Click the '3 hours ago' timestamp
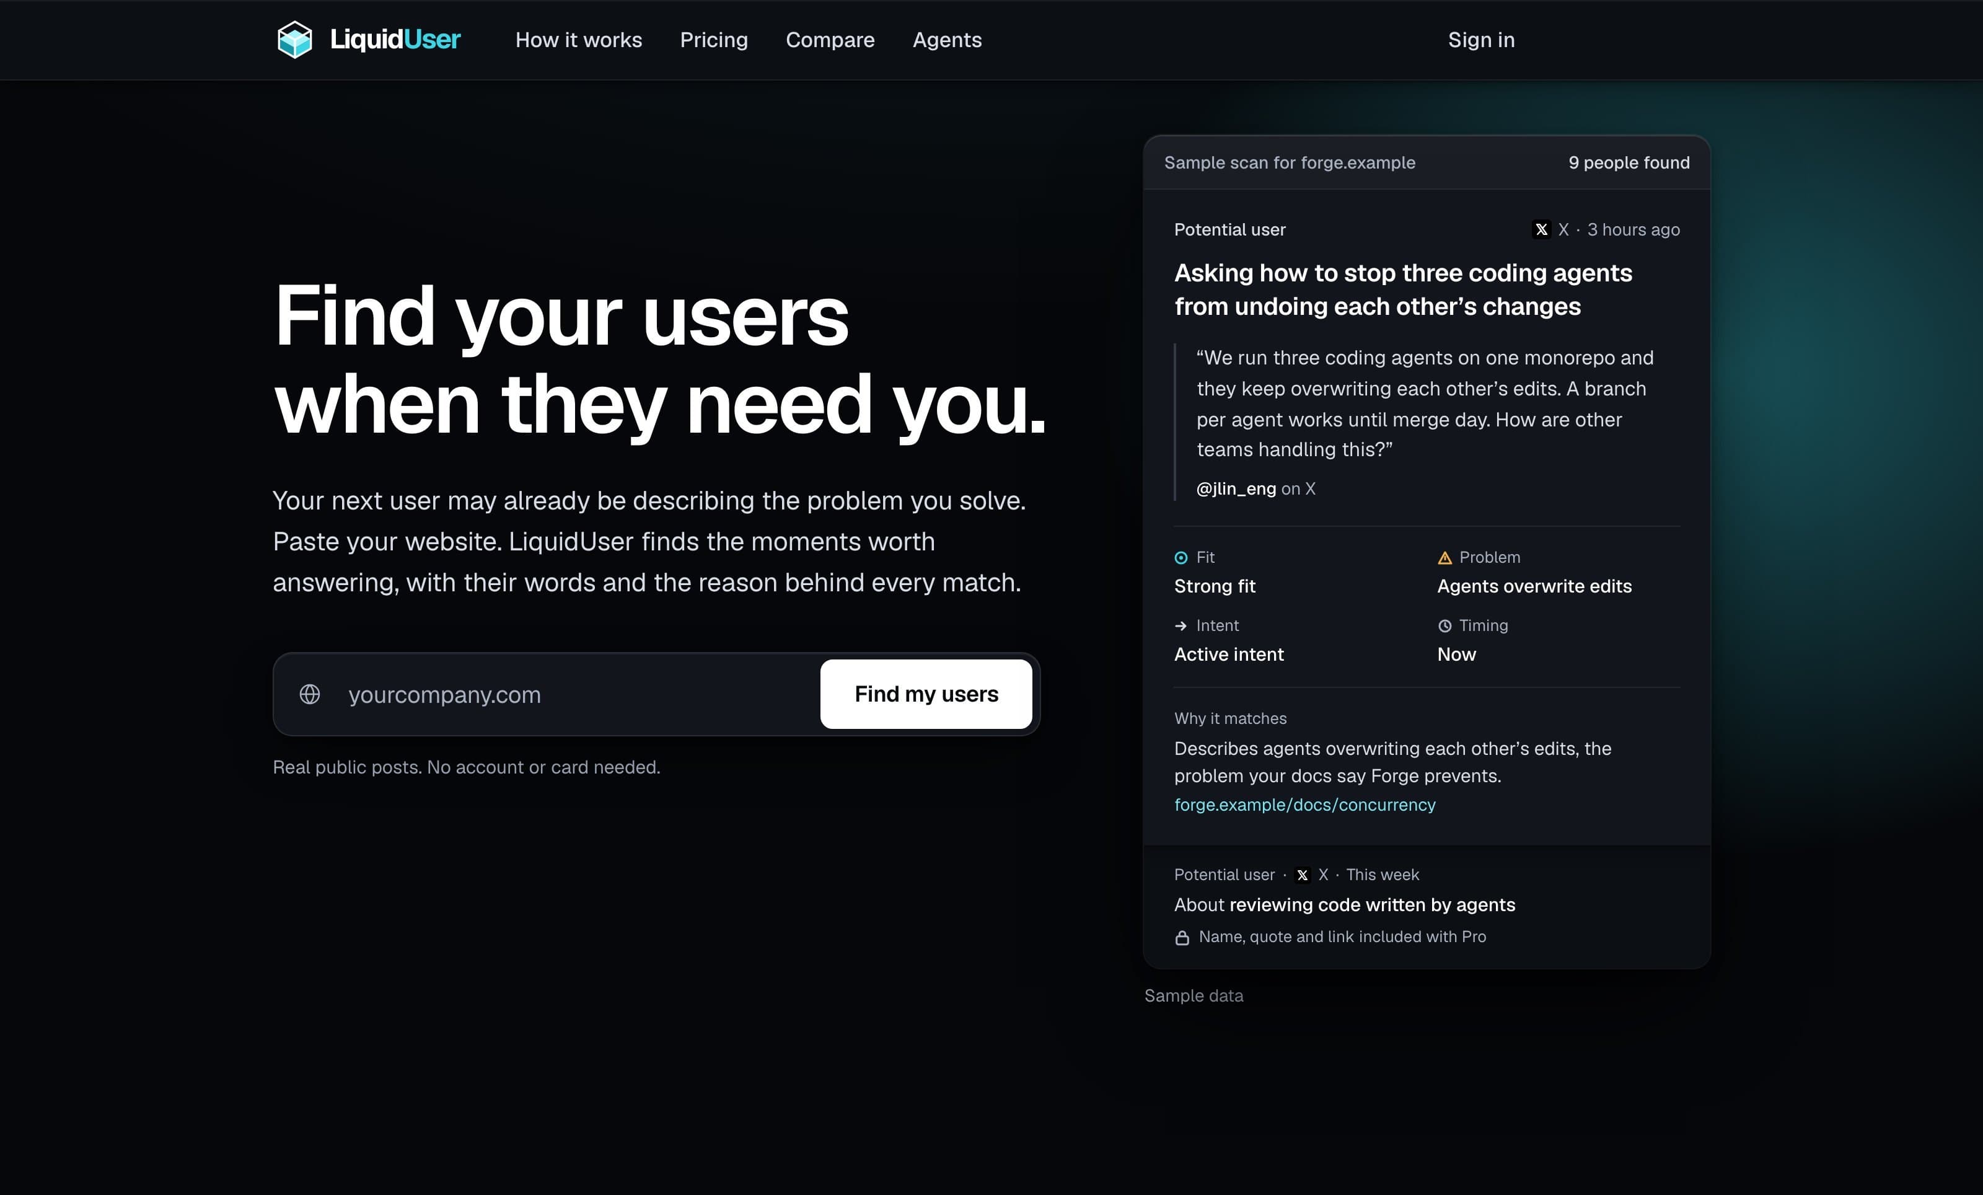This screenshot has height=1195, width=1983. pyautogui.click(x=1633, y=230)
